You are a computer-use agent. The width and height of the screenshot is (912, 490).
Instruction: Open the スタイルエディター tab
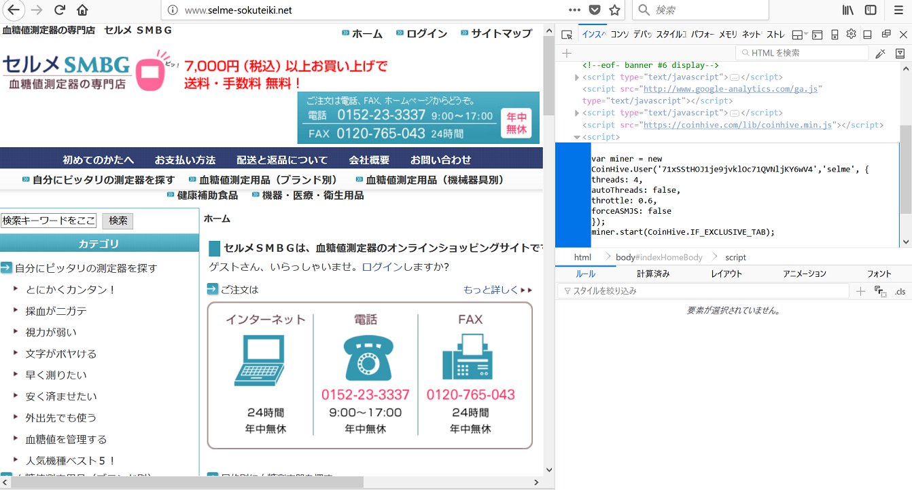(x=671, y=35)
